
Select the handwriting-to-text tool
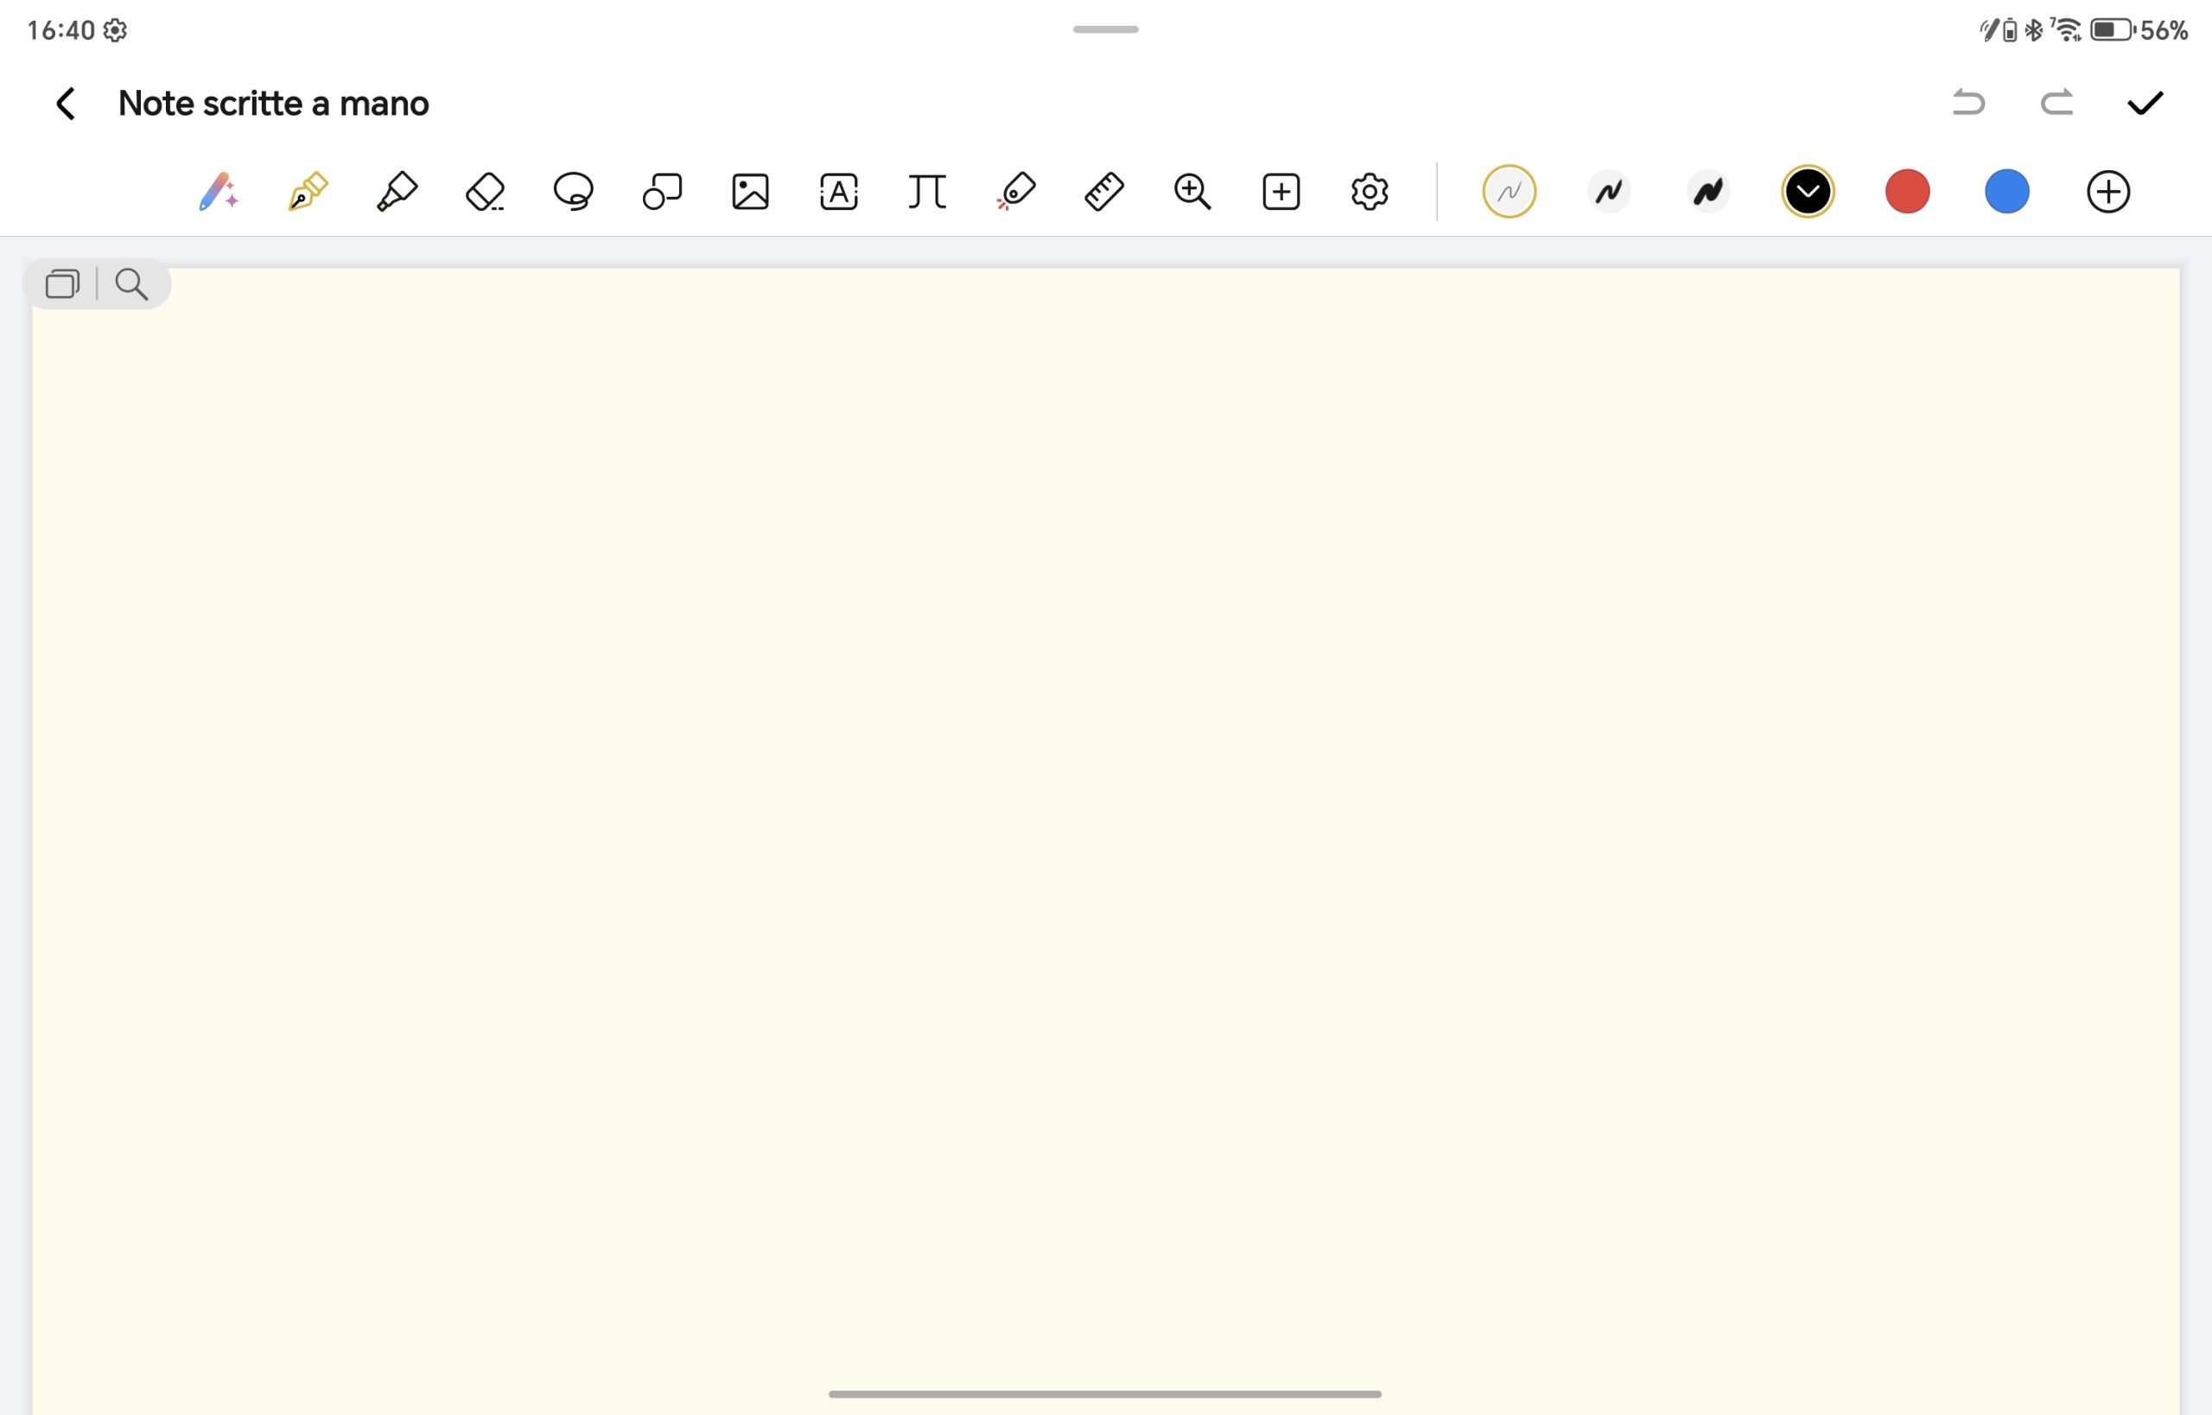tap(926, 192)
